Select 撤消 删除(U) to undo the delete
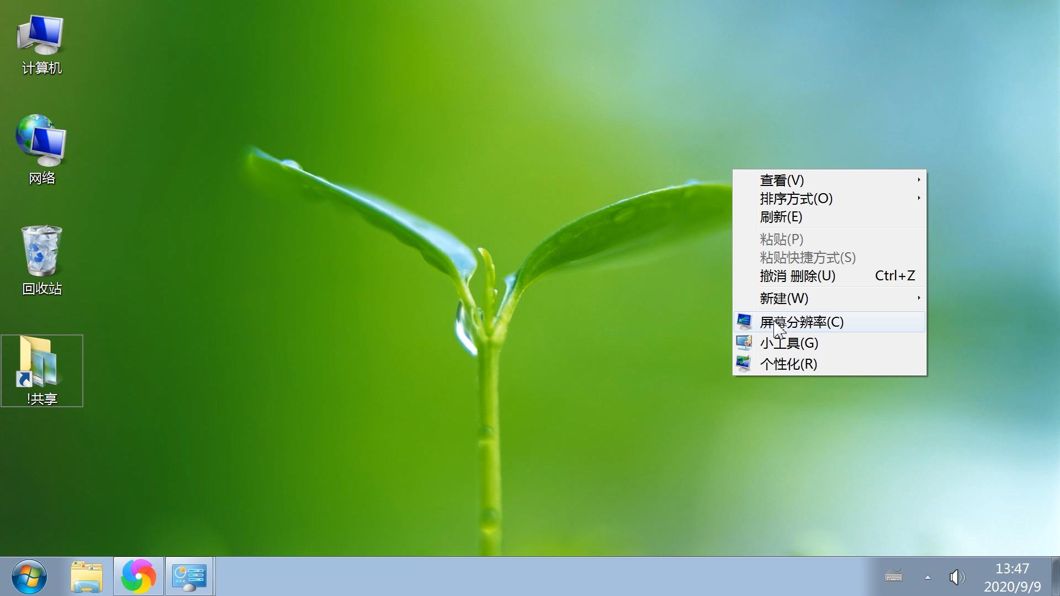 click(797, 276)
